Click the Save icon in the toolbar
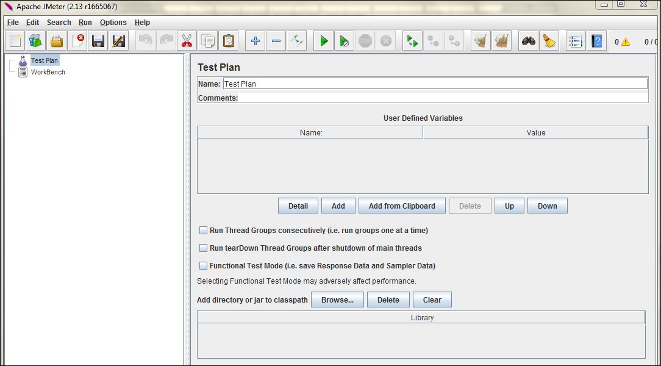 (x=98, y=40)
